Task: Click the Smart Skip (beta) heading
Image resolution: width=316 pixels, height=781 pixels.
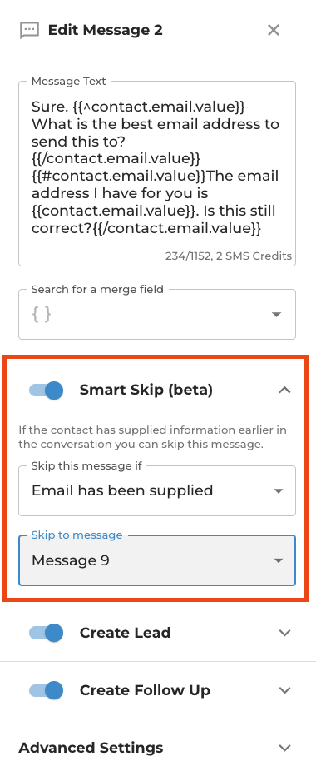Action: tap(146, 390)
